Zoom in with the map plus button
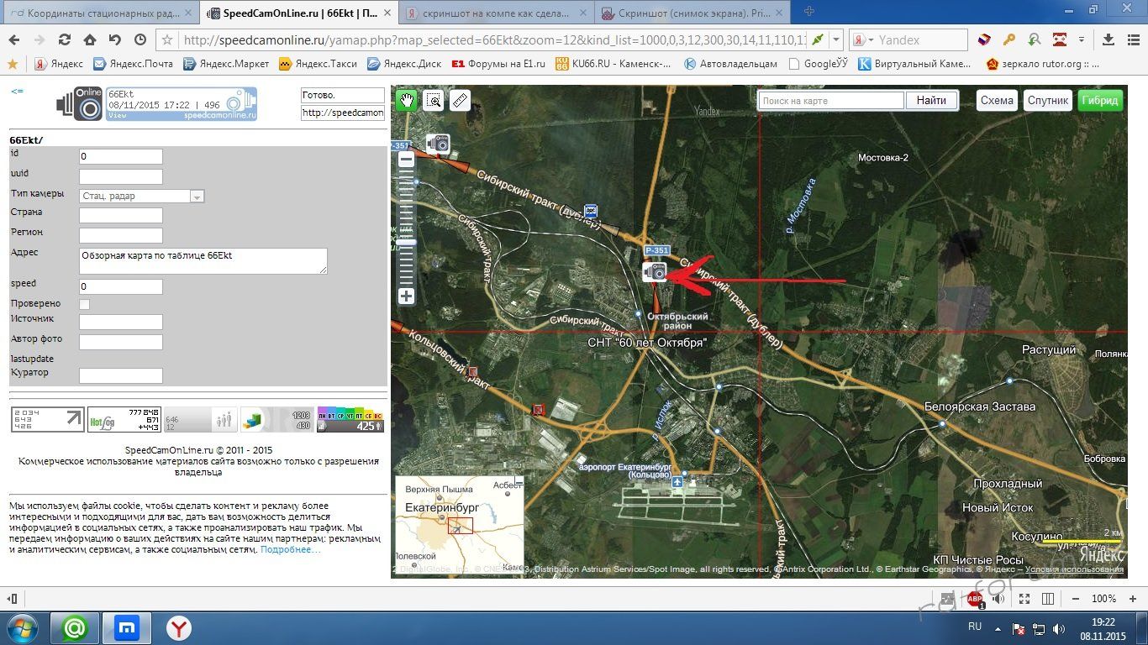Viewport: 1148px width, 645px height. [406, 296]
